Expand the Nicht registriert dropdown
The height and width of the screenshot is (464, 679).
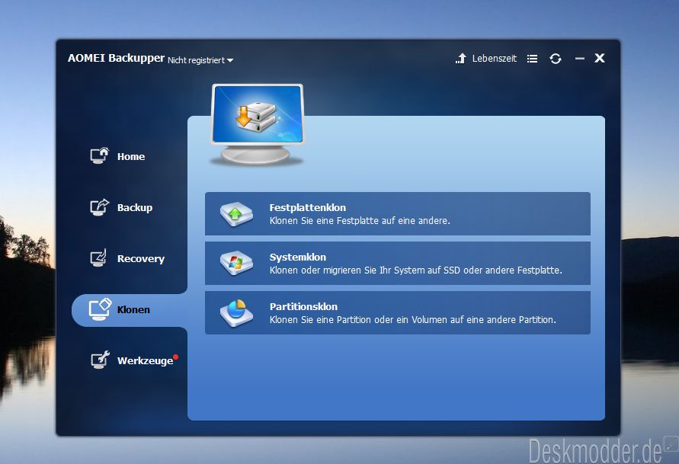pos(200,60)
